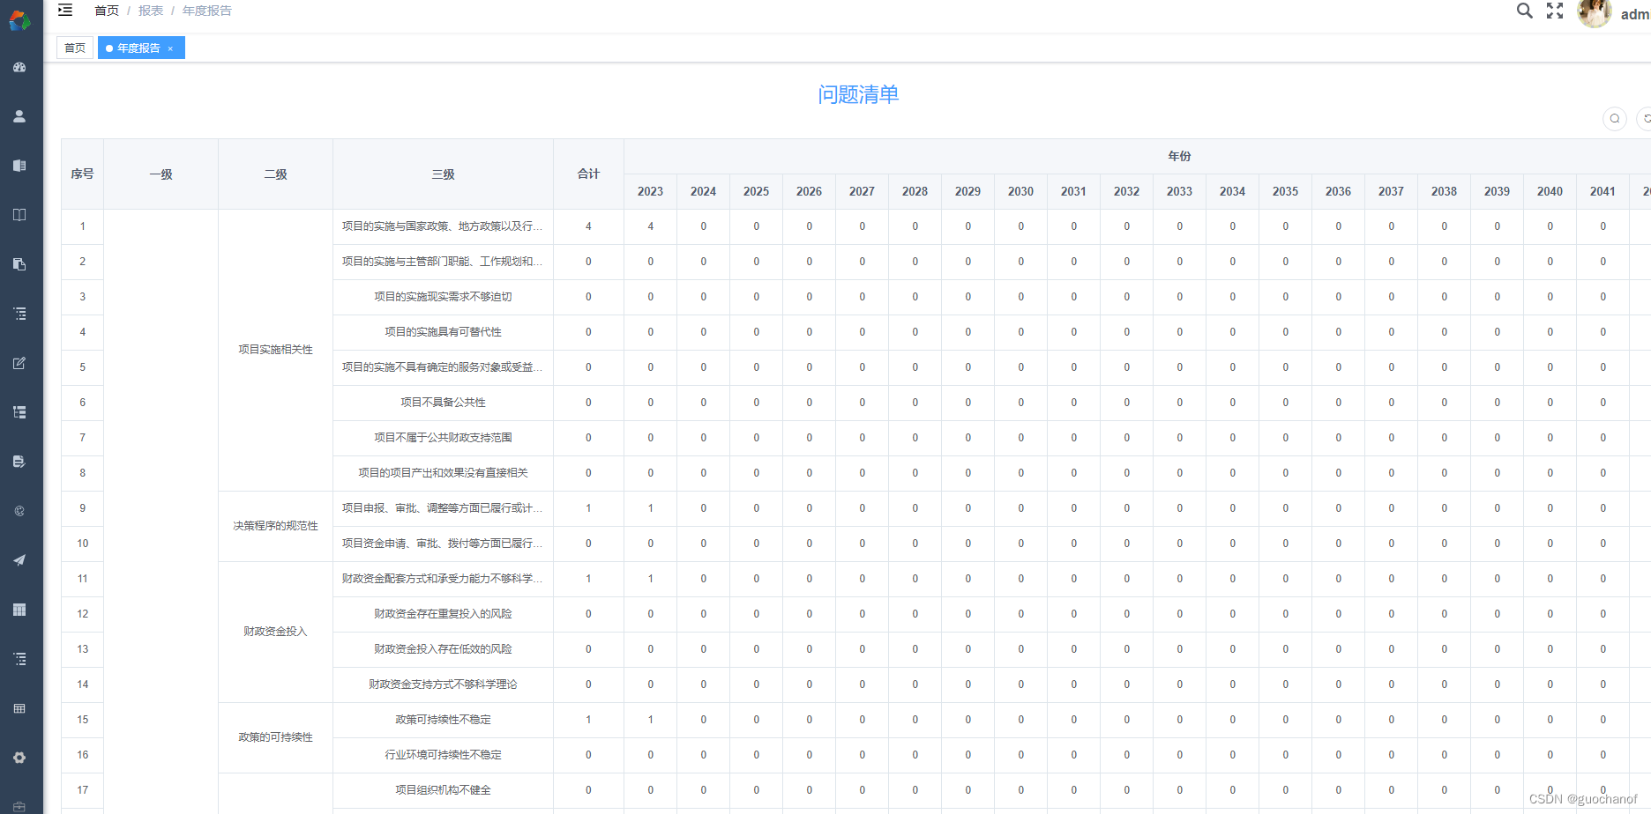Switch to the 首页 tab
The height and width of the screenshot is (814, 1651).
(74, 48)
